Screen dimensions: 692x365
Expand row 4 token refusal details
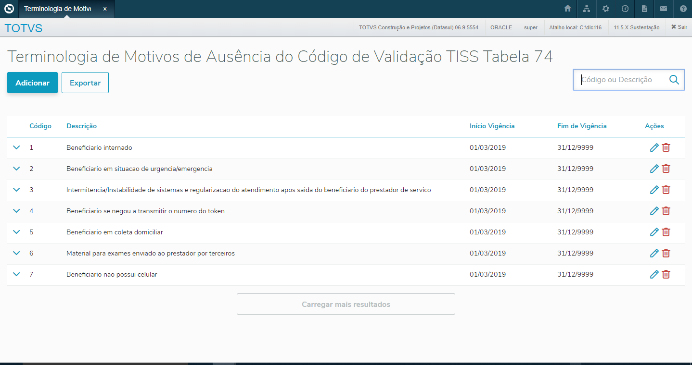[x=16, y=211]
